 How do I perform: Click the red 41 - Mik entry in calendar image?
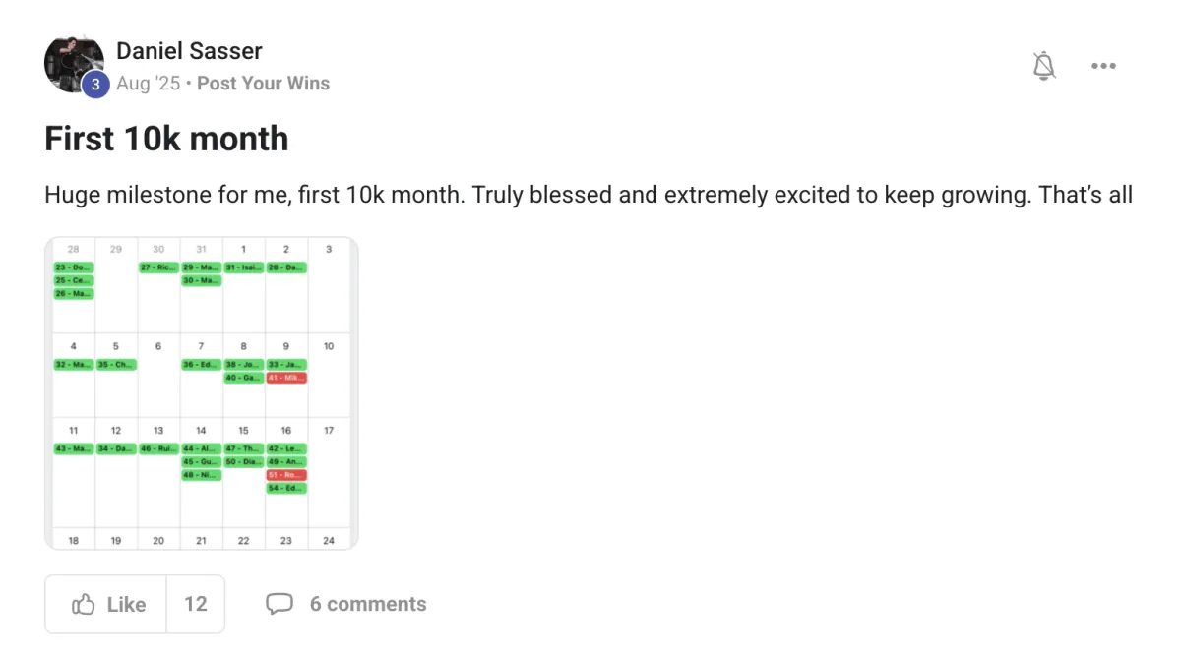[x=286, y=378]
